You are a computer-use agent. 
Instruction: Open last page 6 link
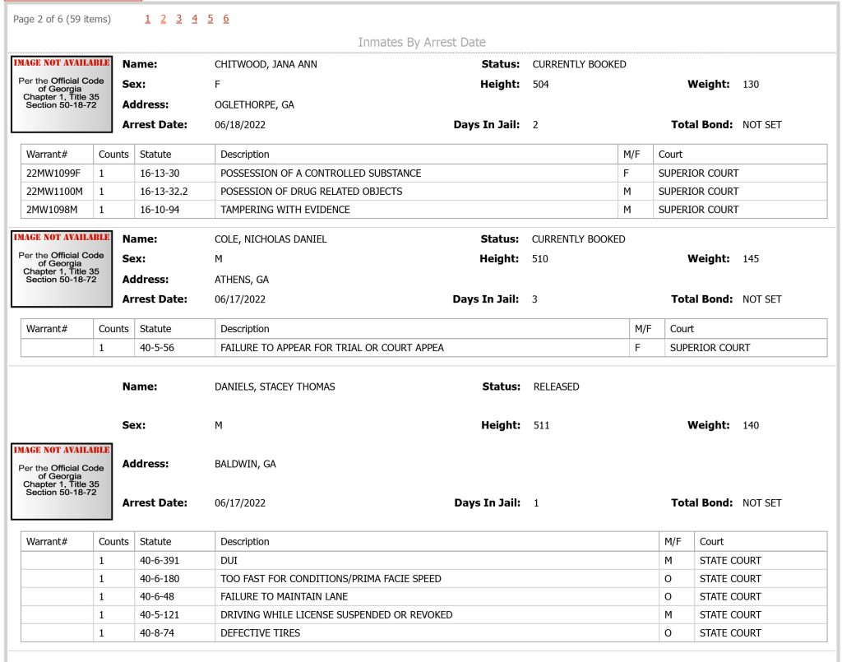[226, 19]
